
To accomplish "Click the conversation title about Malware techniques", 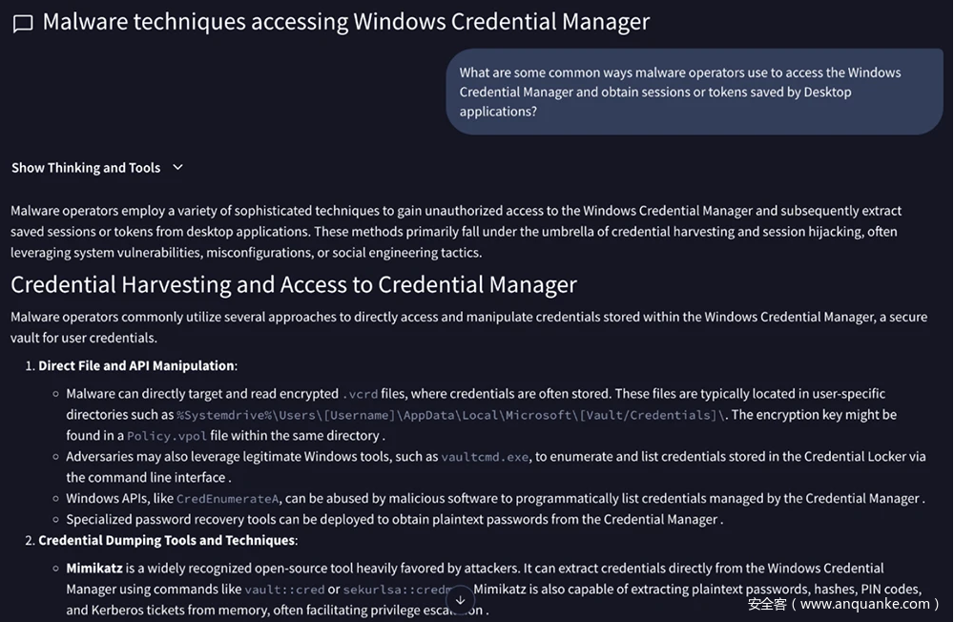I will tap(345, 22).
